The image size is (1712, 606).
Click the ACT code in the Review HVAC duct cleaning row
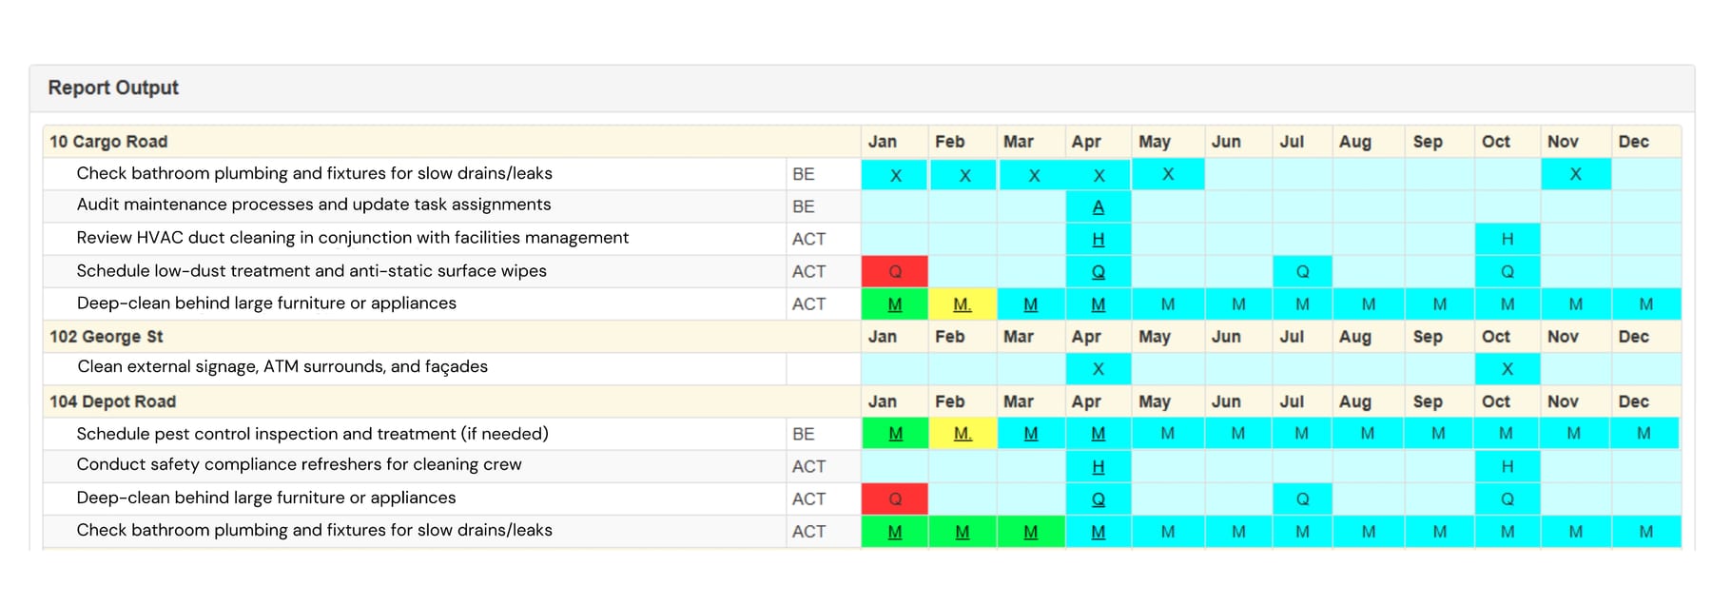tap(808, 239)
